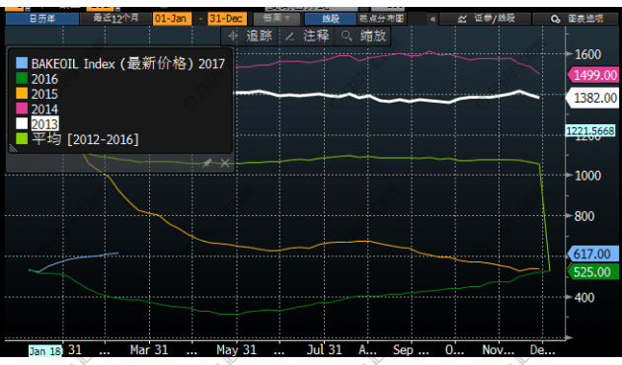Click the May 31 x-axis label
Viewport: 622px width, 365px height.
coord(236,350)
